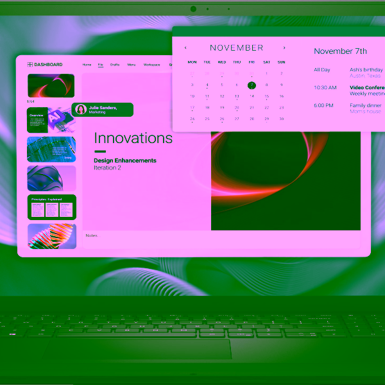Click the FRI column header
Screen dimensions: 385x385
coord(252,62)
